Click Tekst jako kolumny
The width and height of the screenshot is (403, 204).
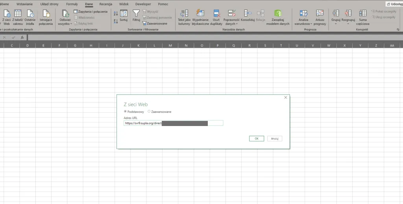184,17
